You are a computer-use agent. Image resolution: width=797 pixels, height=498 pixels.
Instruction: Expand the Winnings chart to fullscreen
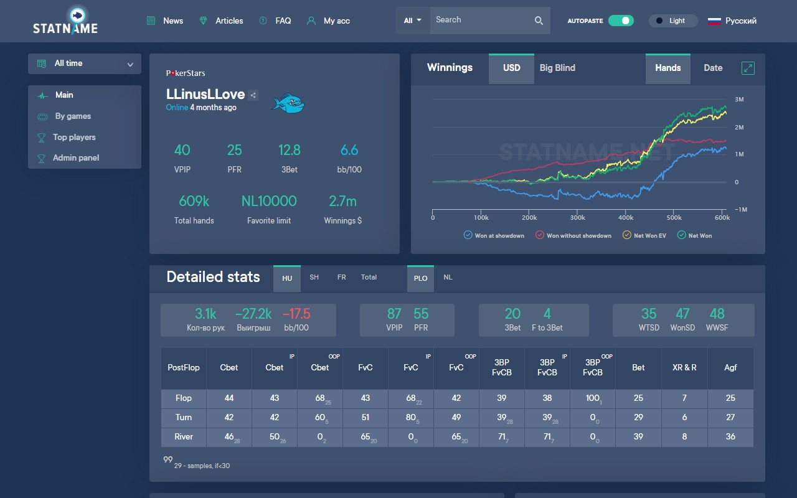[748, 68]
